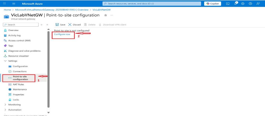Collapse the sidebar with the double chevron
265x116 pixels.
[x=47, y=25]
